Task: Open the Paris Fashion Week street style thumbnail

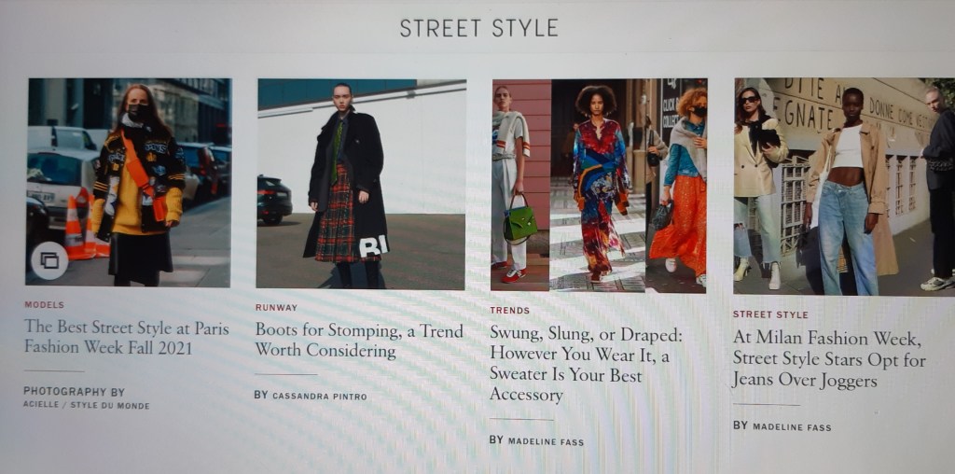Action: click(x=129, y=182)
